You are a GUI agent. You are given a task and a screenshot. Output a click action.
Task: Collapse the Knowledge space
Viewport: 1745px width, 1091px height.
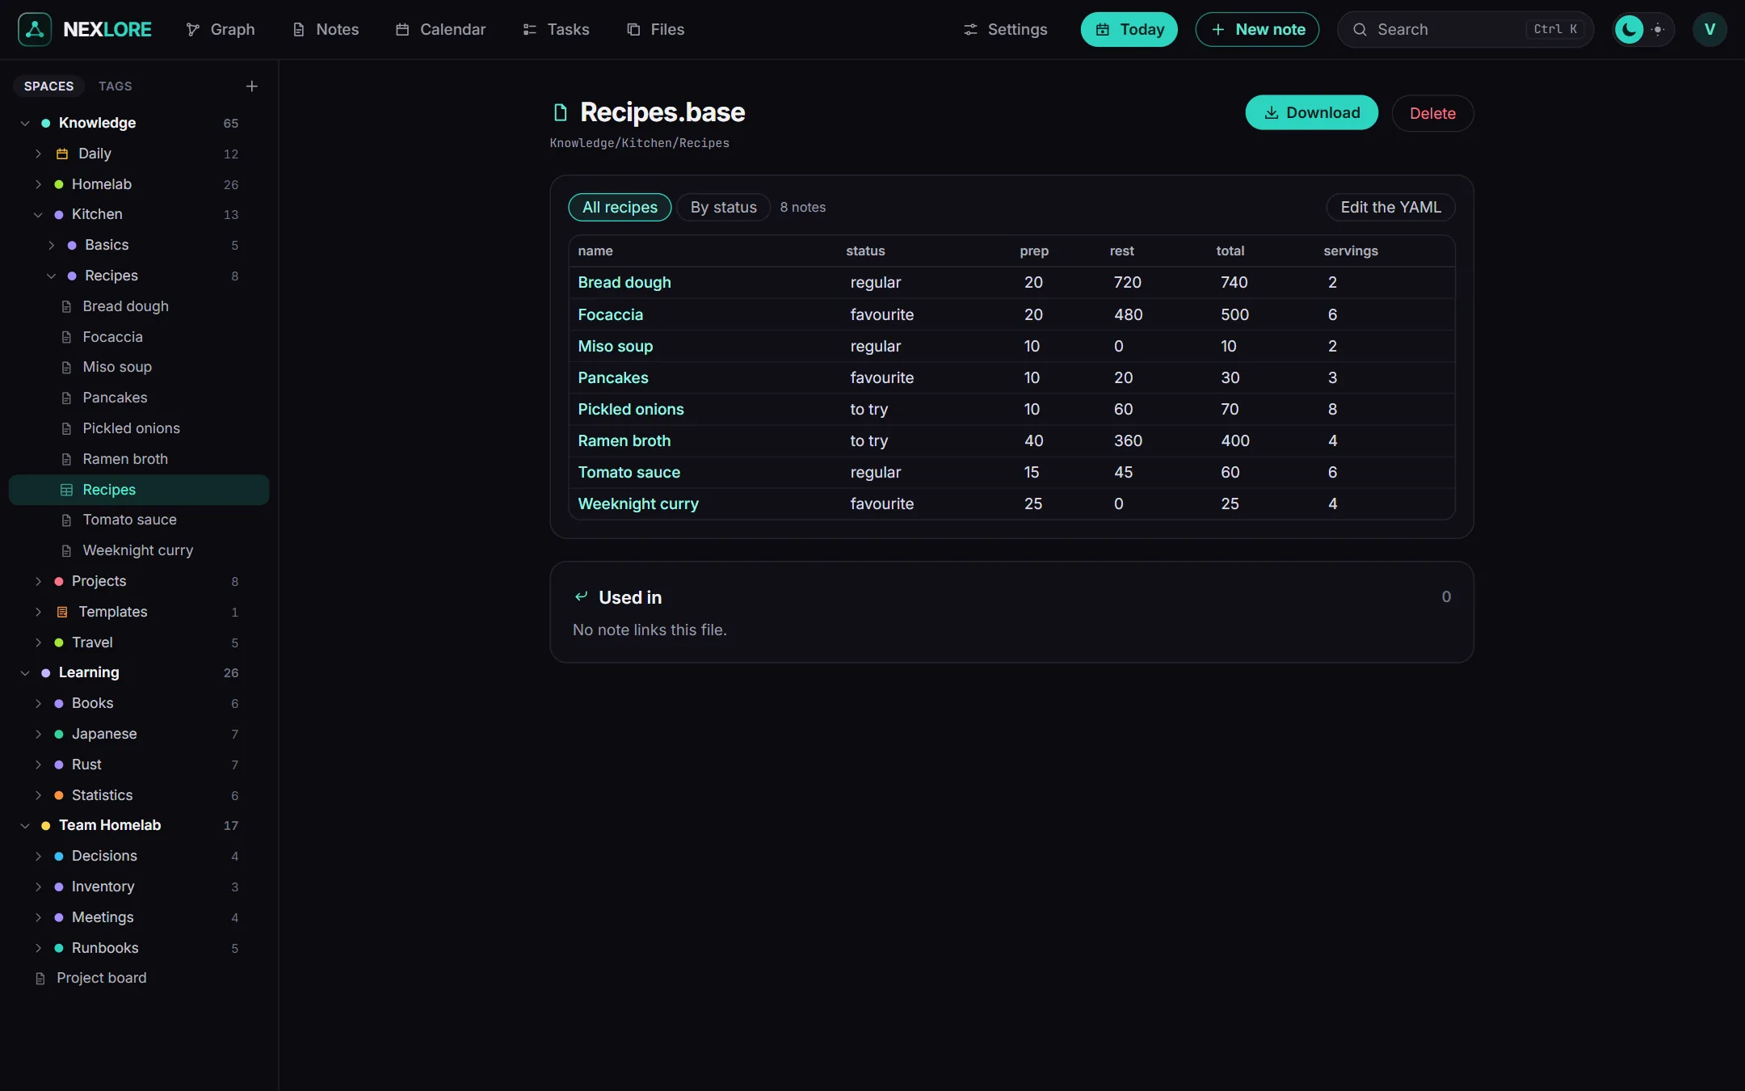25,123
